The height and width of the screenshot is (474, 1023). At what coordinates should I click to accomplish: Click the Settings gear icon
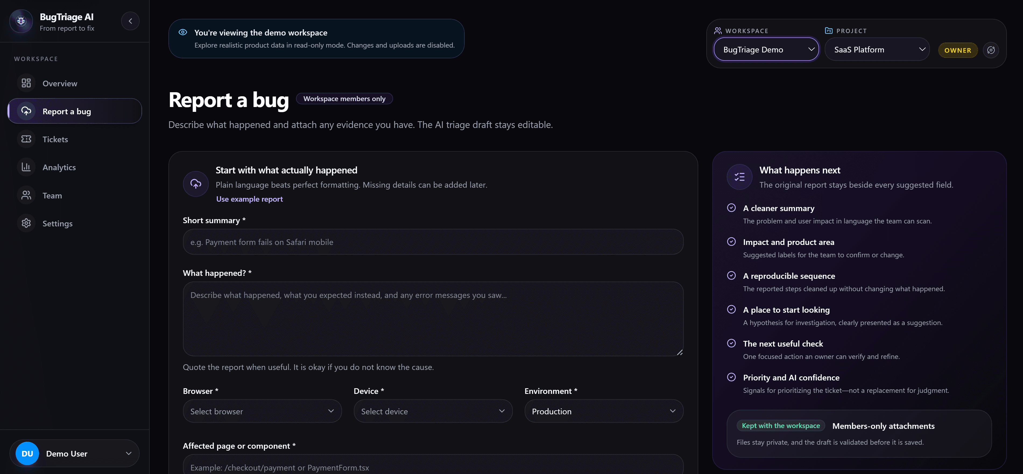[26, 223]
